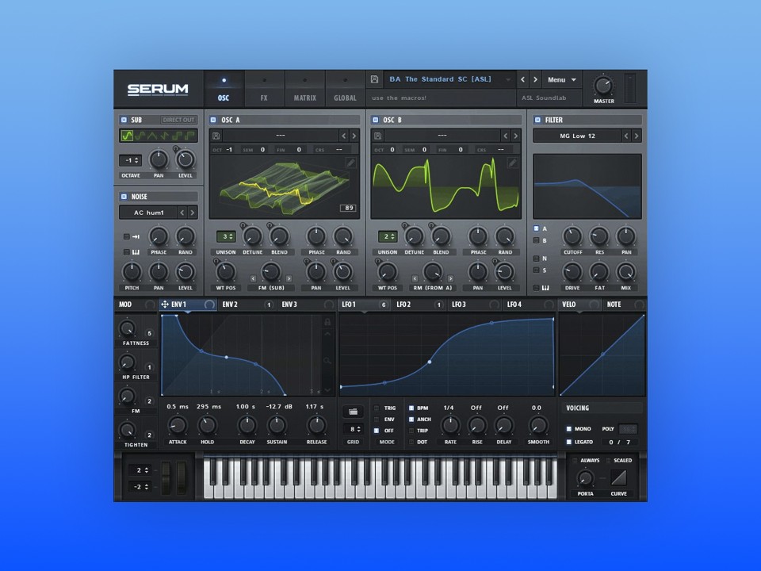Open the LFO shape folder icon
Image resolution: width=761 pixels, height=571 pixels.
354,412
